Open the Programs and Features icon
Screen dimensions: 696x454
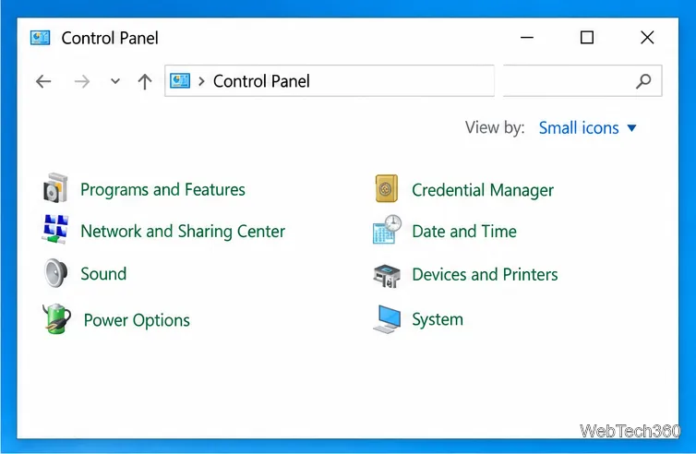tap(55, 188)
